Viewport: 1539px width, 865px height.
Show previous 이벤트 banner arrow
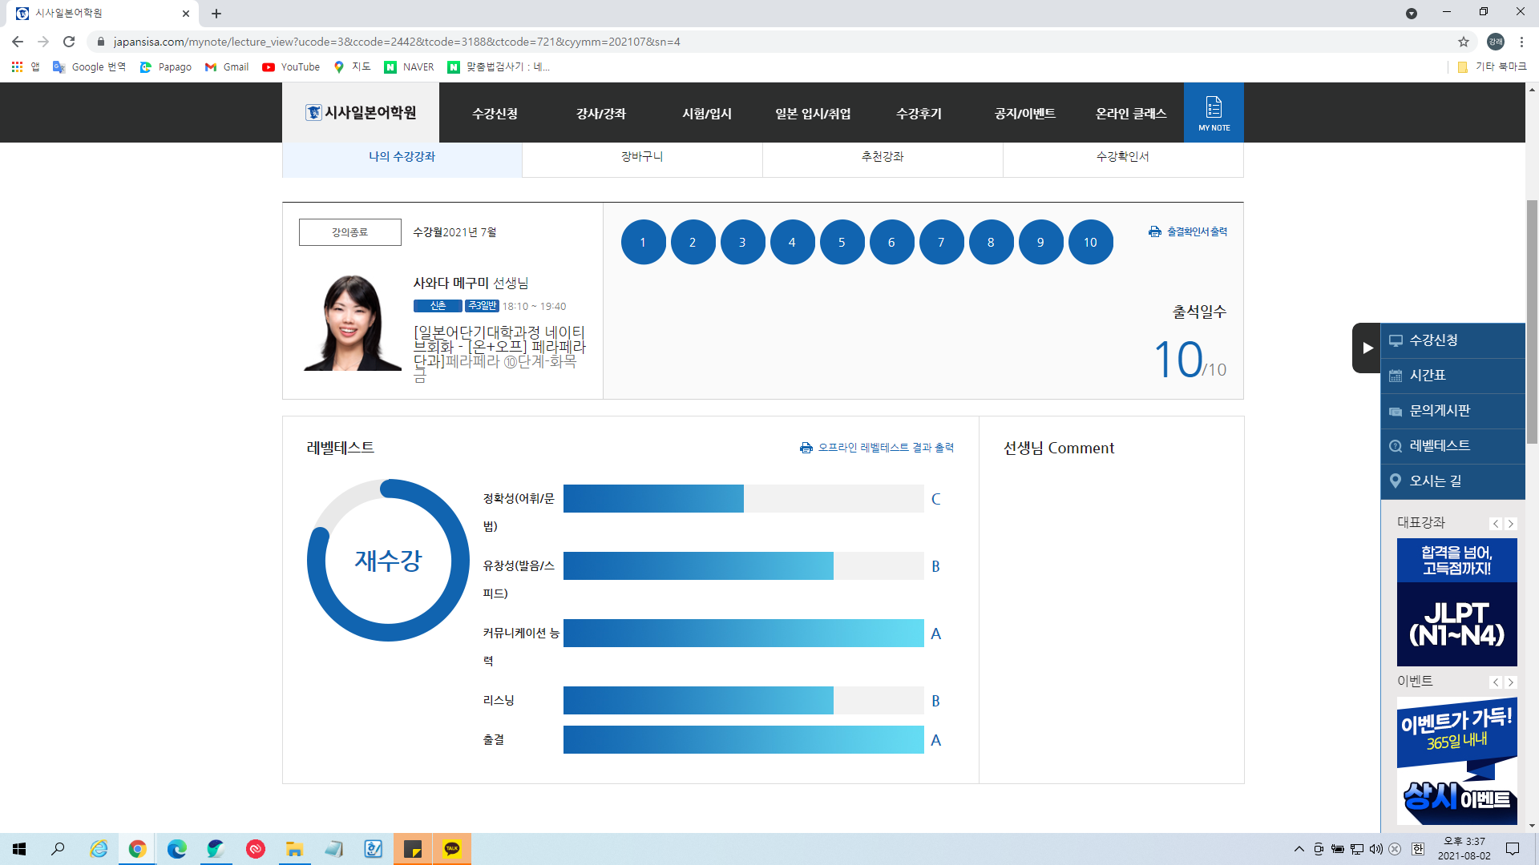tap(1496, 682)
